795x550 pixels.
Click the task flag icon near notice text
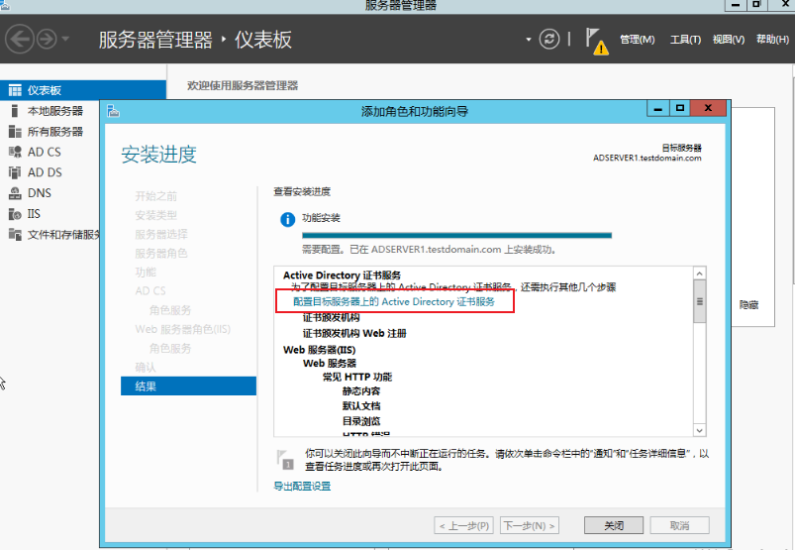pos(285,459)
